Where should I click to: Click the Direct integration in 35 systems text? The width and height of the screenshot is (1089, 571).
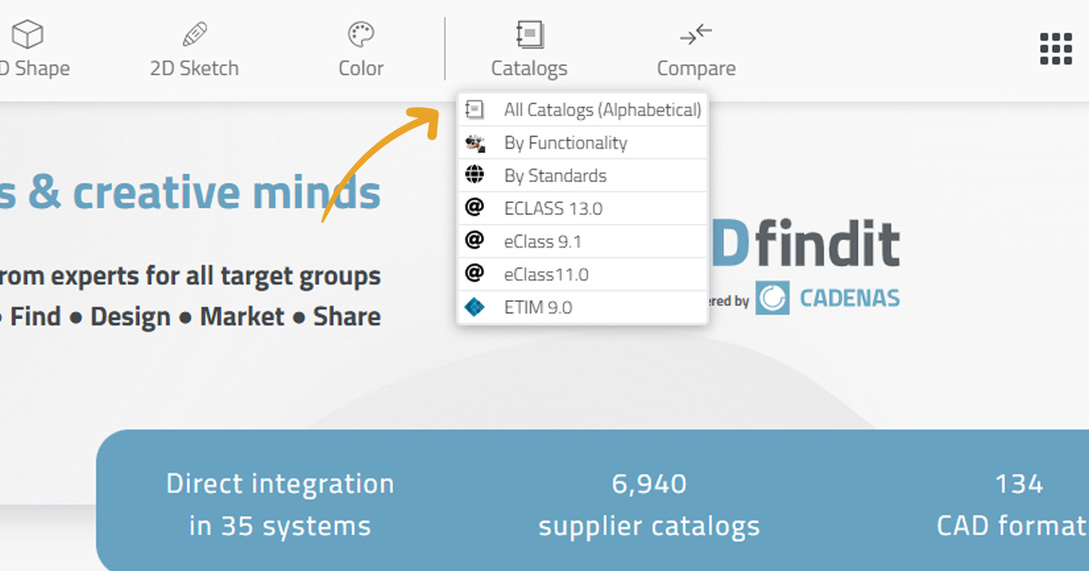280,505
